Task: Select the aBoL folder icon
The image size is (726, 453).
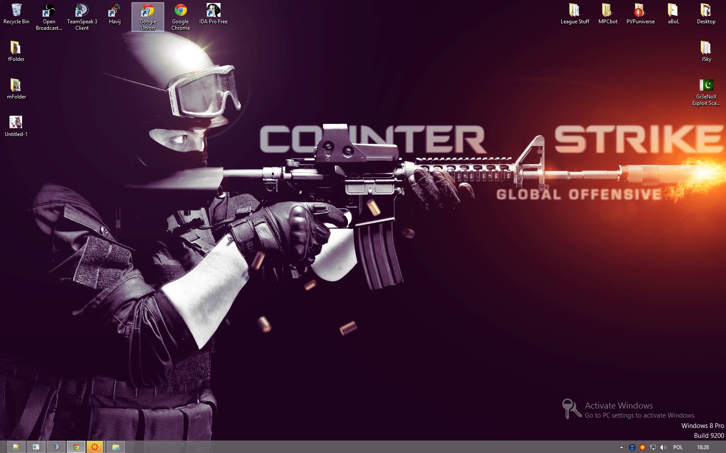Action: point(673,14)
